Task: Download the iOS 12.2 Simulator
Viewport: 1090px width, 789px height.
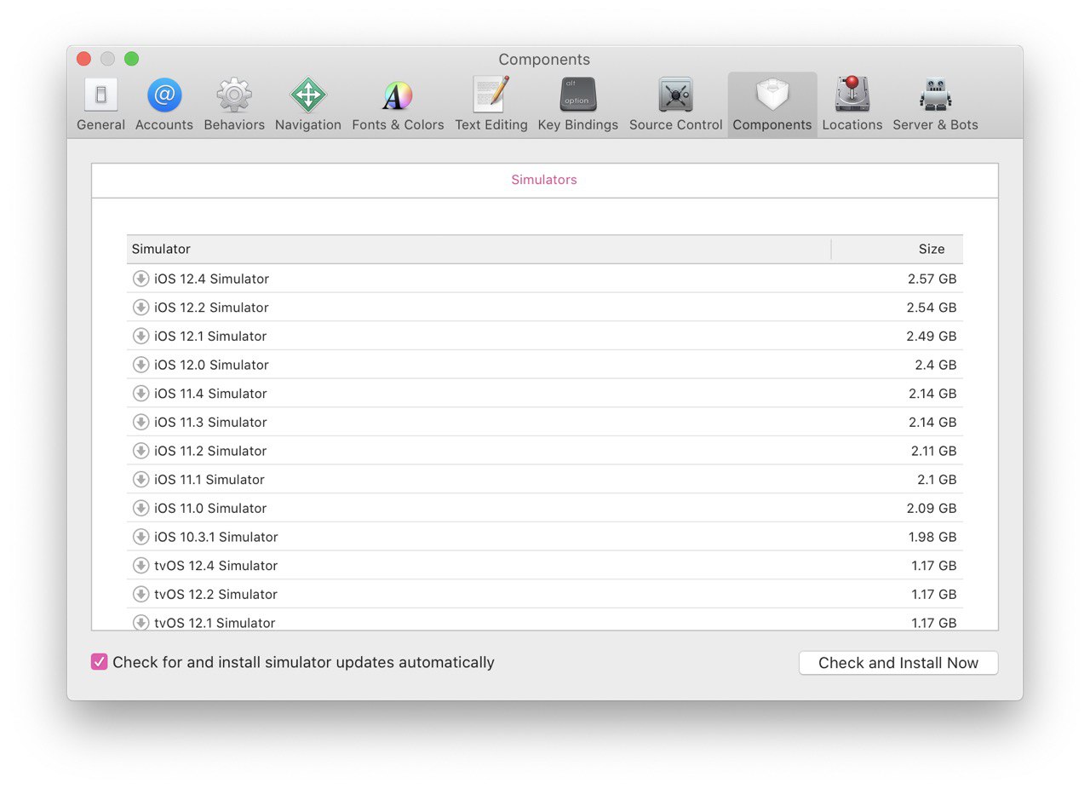Action: click(141, 308)
